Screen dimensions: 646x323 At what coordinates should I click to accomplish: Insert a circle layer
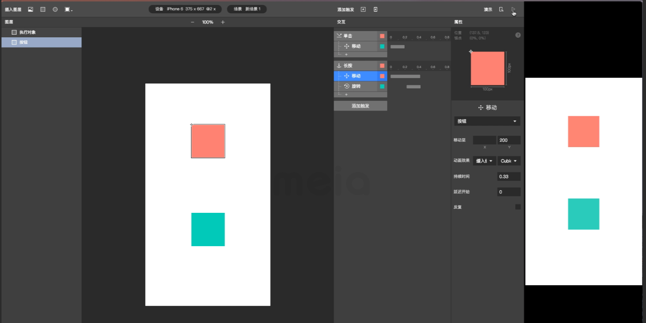tap(55, 9)
